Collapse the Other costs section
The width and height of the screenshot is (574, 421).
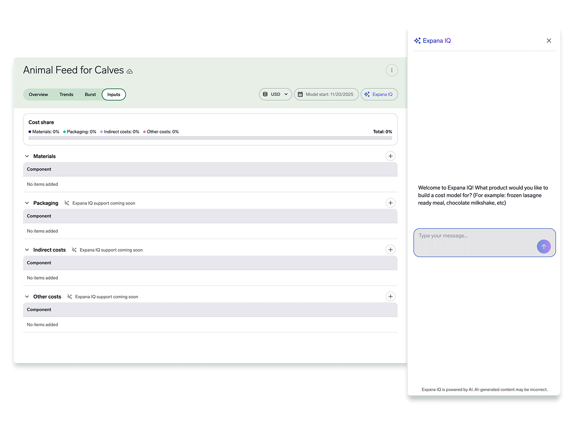pos(27,296)
